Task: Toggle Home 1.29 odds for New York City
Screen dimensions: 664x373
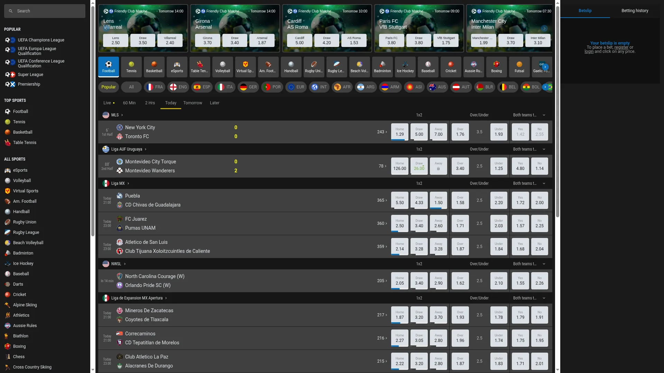Action: click(400, 132)
